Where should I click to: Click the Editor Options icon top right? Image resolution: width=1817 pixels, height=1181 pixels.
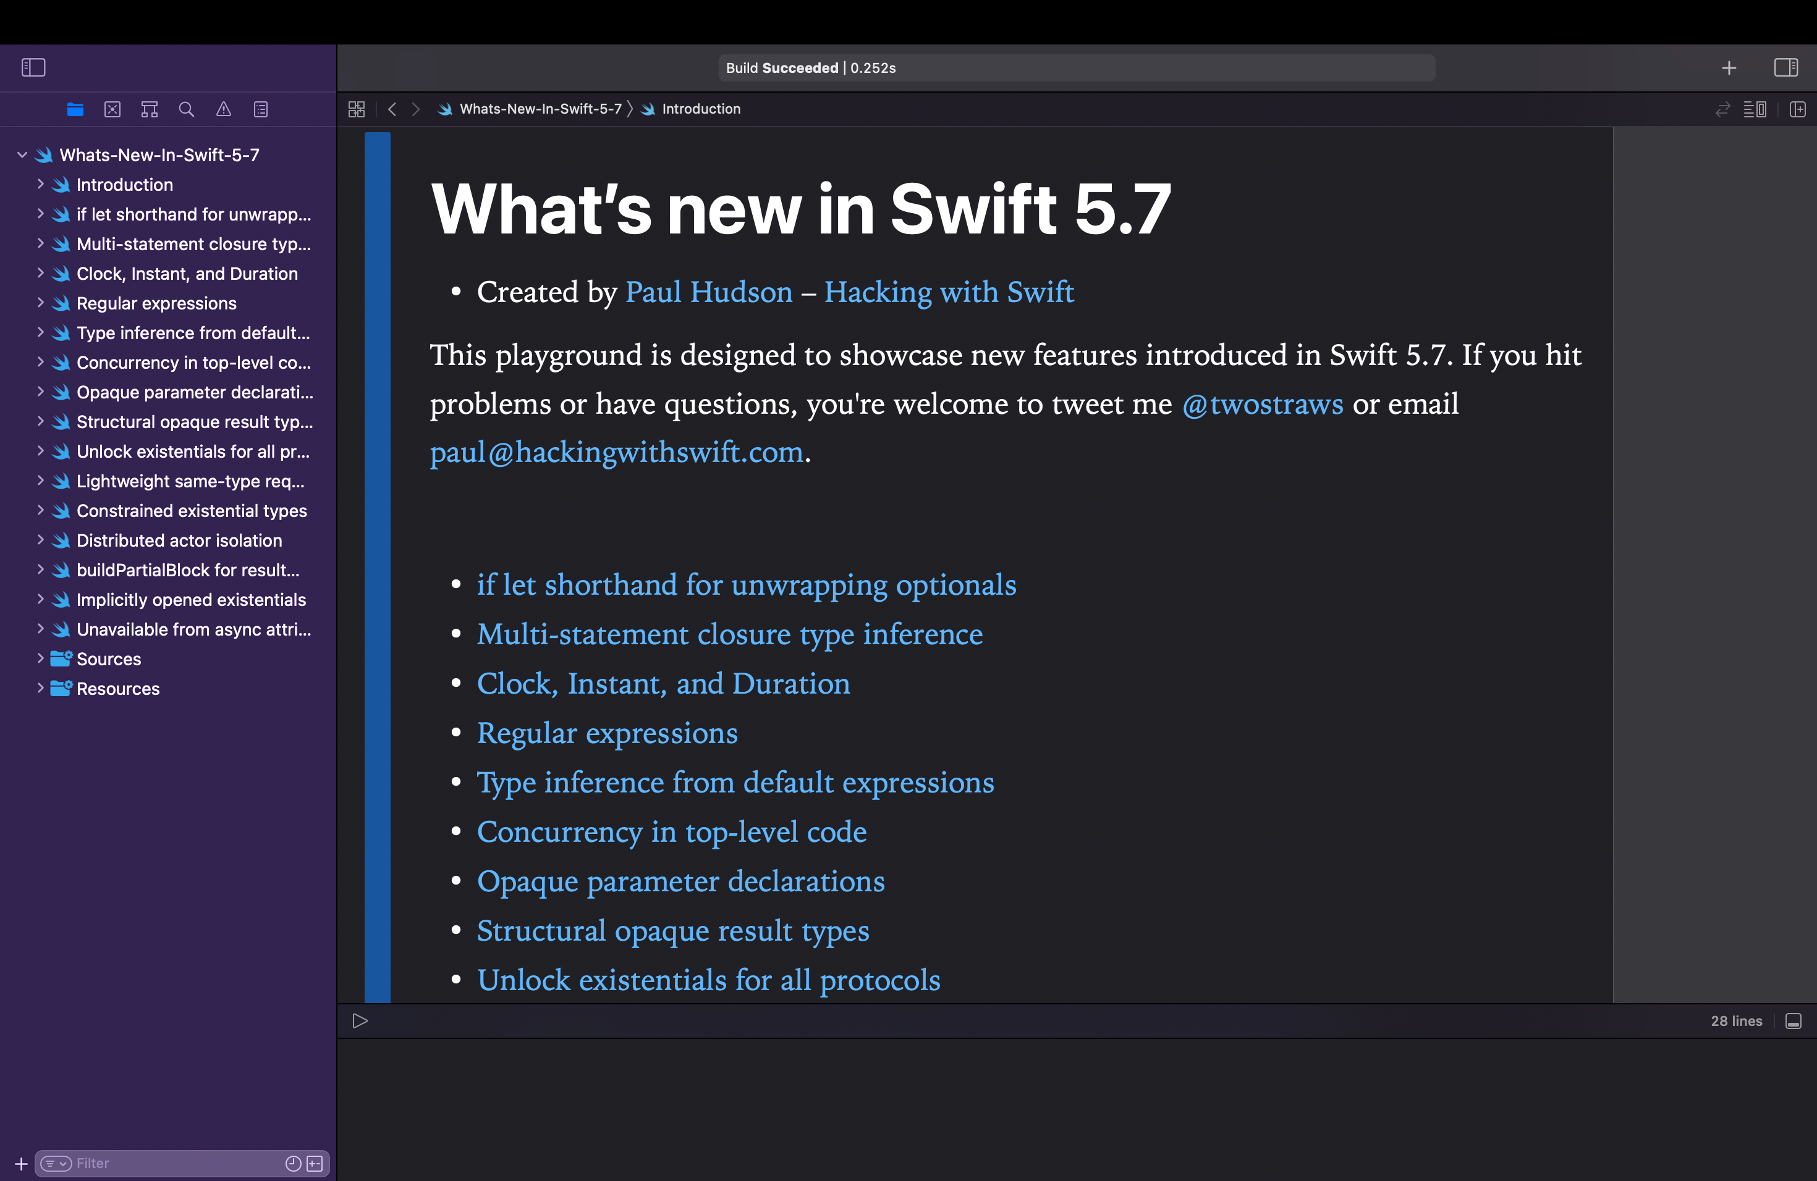pyautogui.click(x=1756, y=109)
